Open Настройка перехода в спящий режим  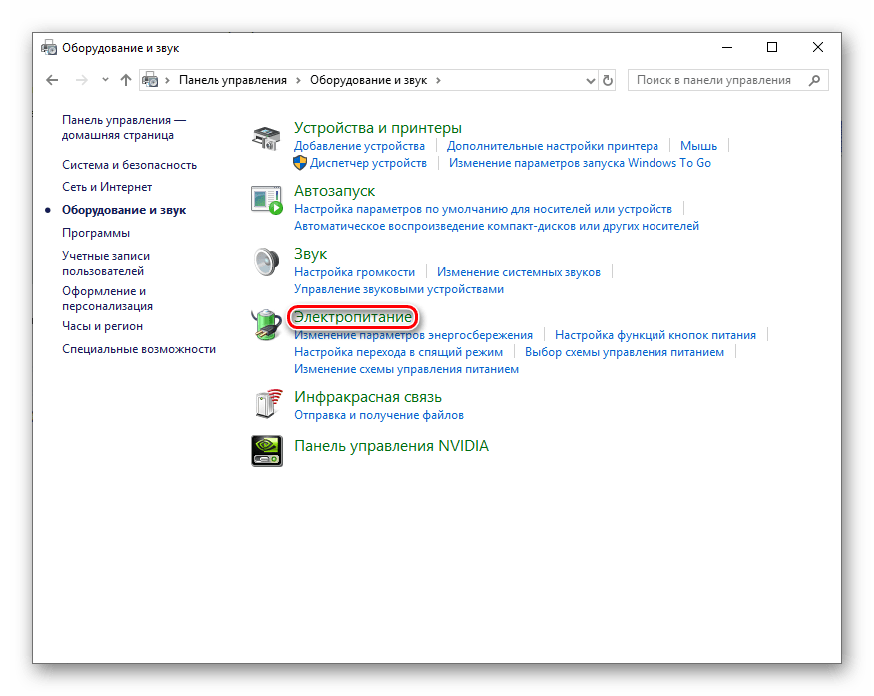coord(398,352)
